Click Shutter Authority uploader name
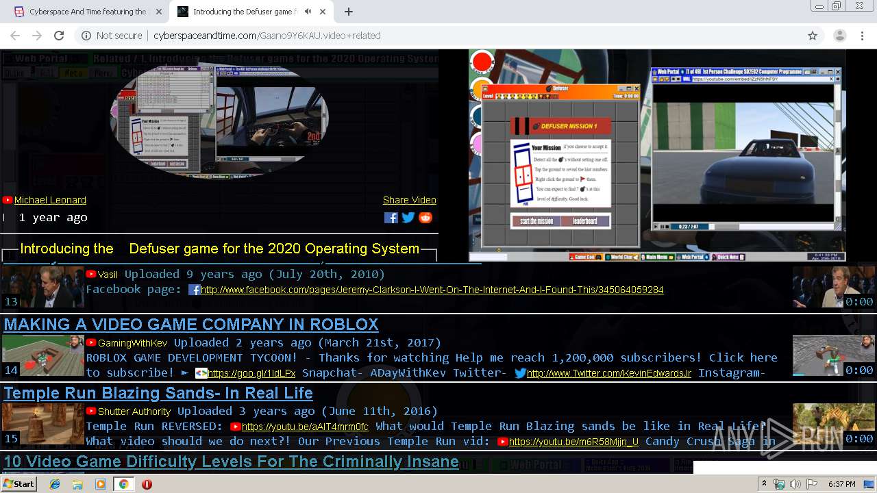The width and height of the screenshot is (877, 493). [134, 412]
